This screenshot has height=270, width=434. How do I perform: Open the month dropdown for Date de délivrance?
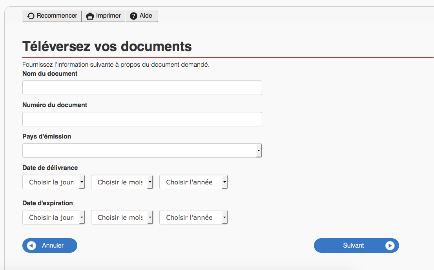122,182
